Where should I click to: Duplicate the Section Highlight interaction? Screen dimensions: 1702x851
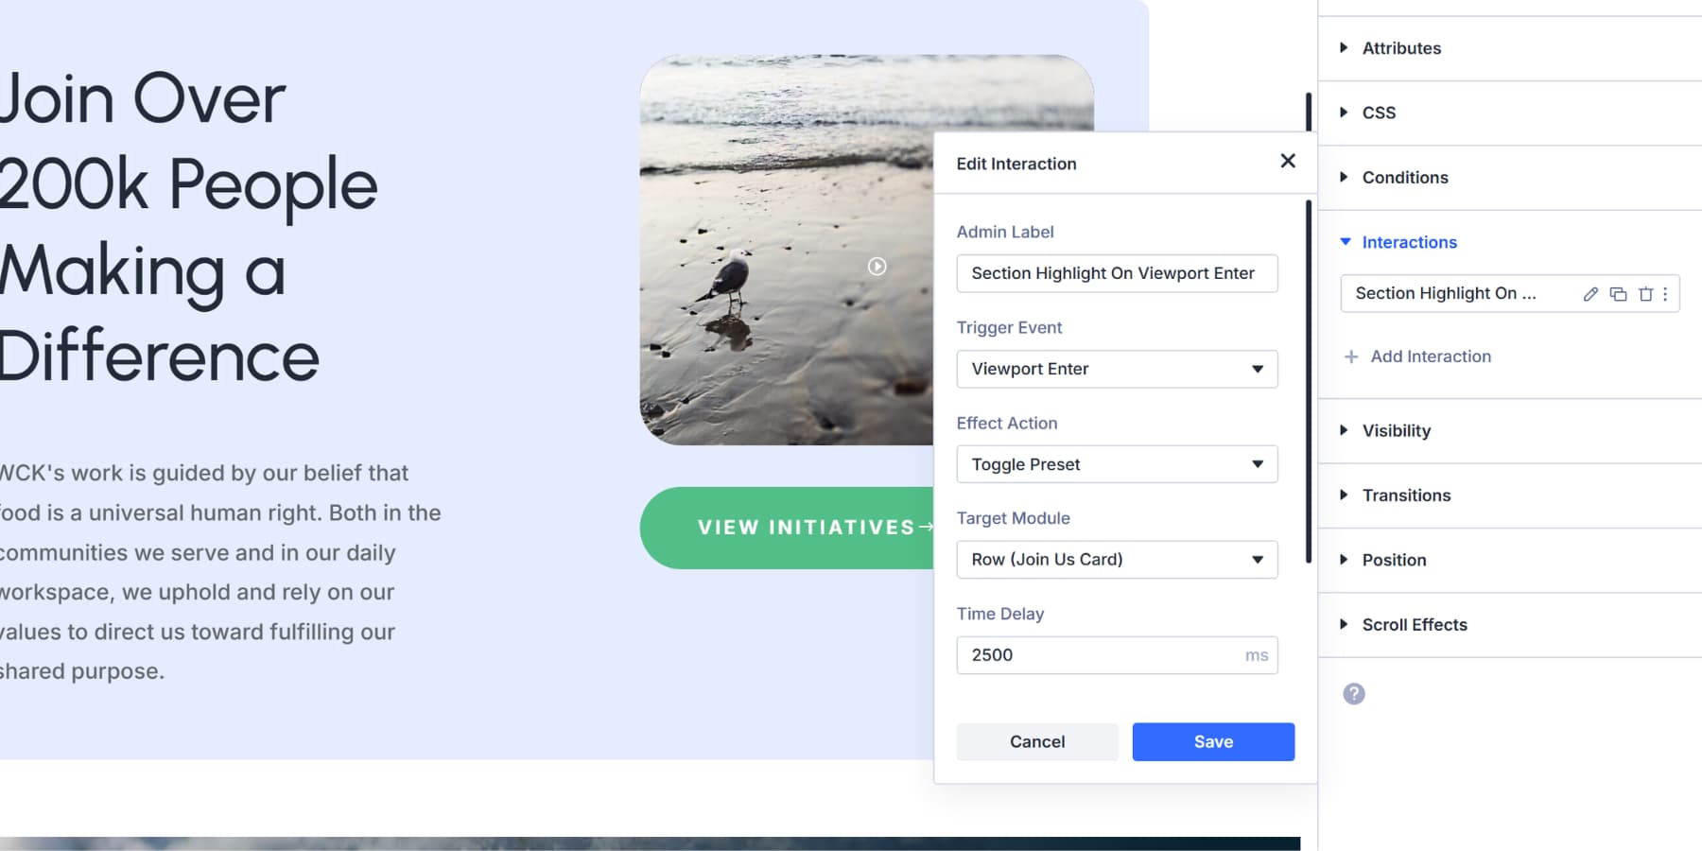tap(1616, 293)
